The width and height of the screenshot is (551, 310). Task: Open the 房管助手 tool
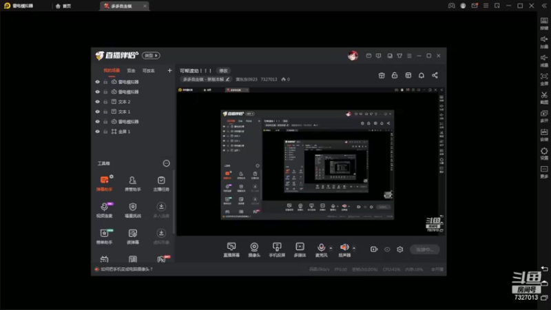[132, 183]
